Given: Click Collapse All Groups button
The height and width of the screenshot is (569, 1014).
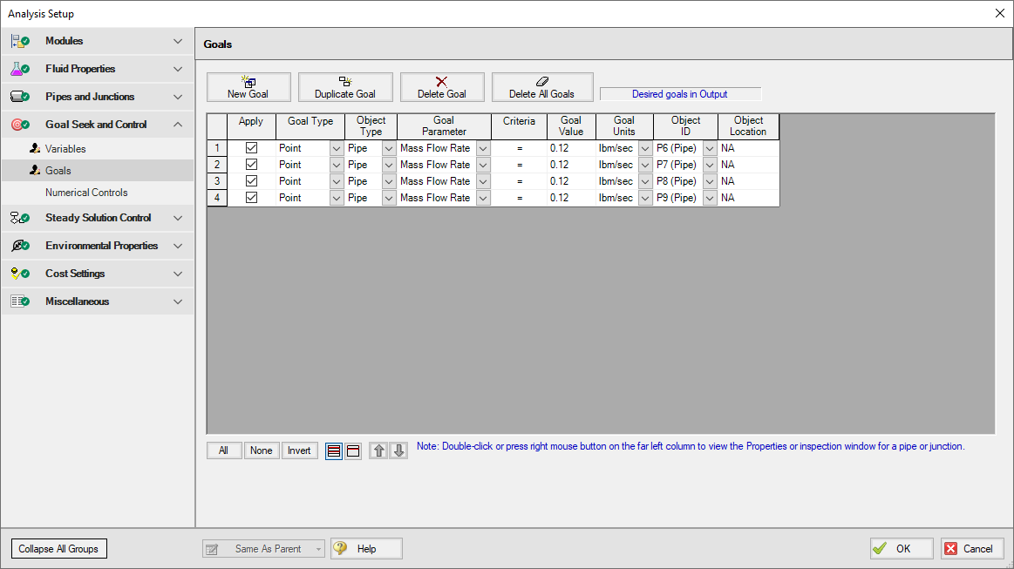Looking at the screenshot, I should point(59,549).
